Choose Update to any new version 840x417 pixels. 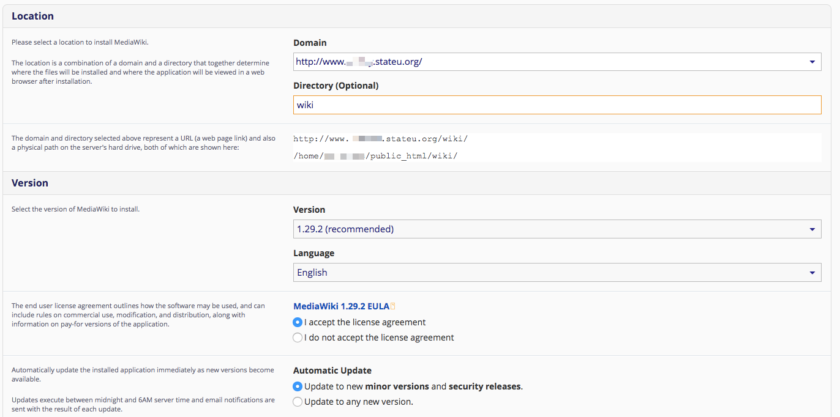point(298,402)
